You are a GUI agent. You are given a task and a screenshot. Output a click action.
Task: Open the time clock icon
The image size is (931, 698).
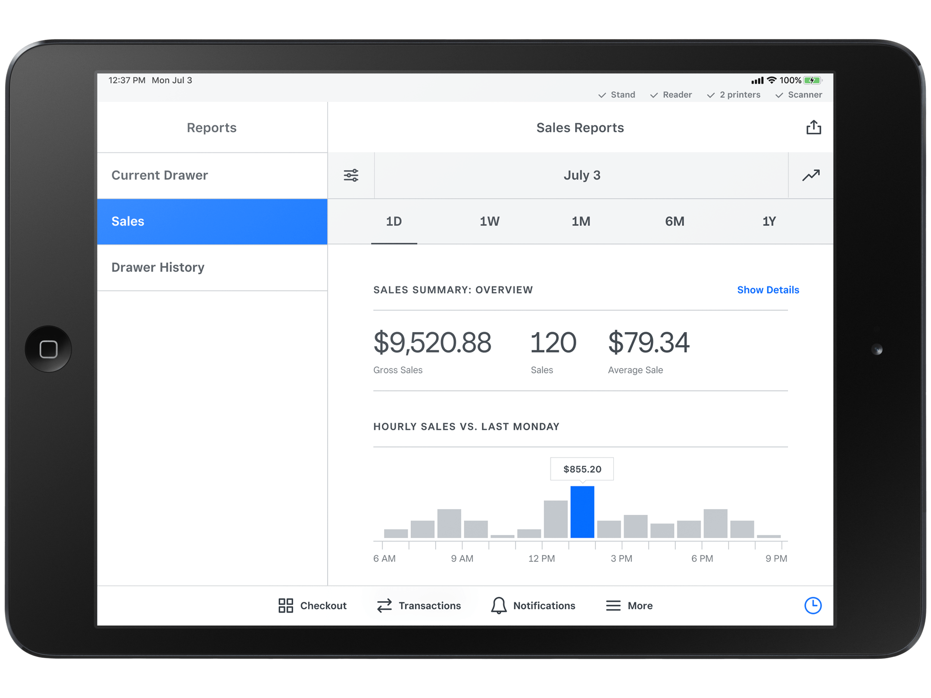(x=813, y=605)
